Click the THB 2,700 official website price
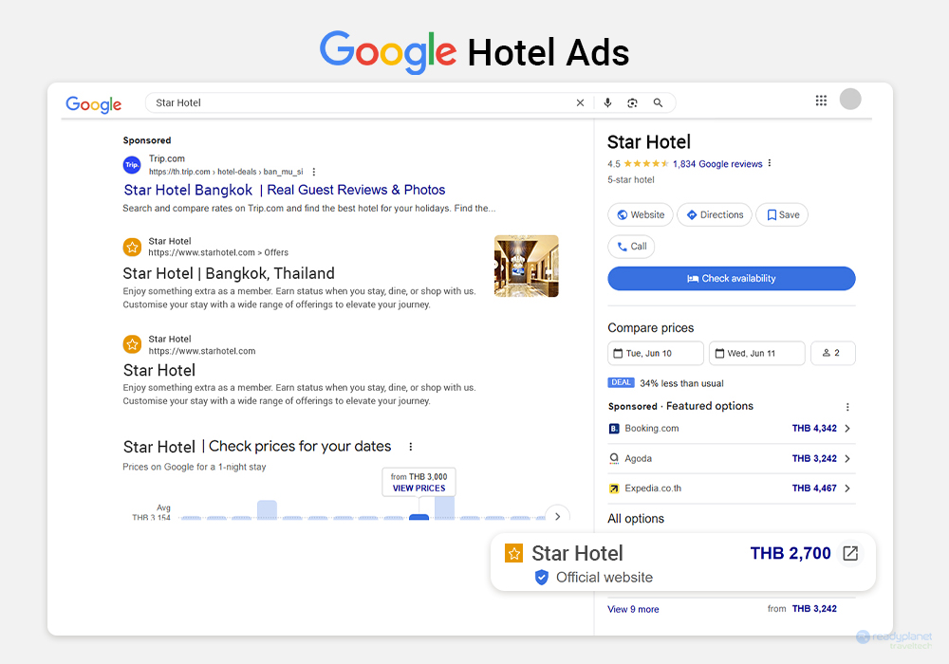The height and width of the screenshot is (664, 949). 791,553
